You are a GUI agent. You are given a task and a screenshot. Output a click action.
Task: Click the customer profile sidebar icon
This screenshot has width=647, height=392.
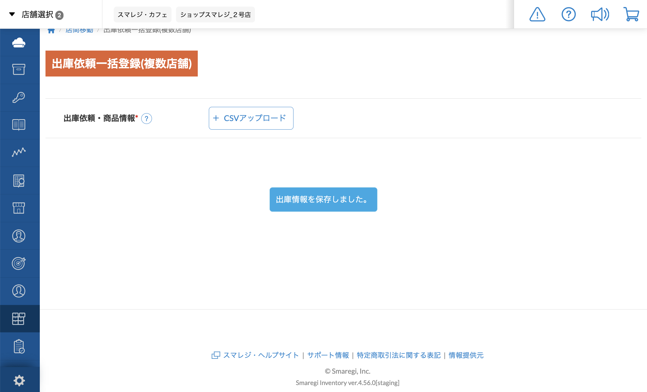pyautogui.click(x=19, y=291)
